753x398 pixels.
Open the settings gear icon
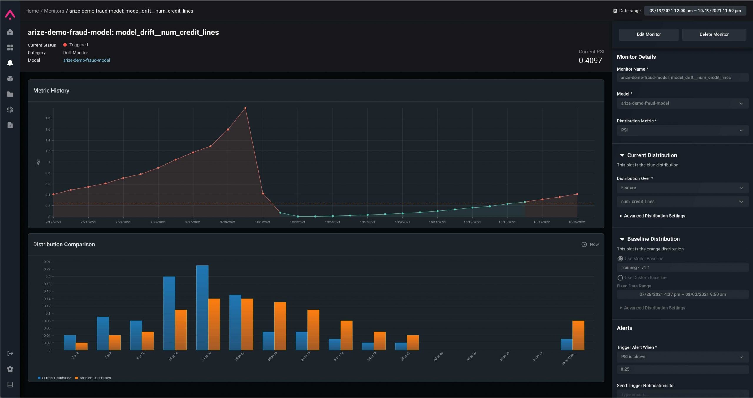point(10,369)
